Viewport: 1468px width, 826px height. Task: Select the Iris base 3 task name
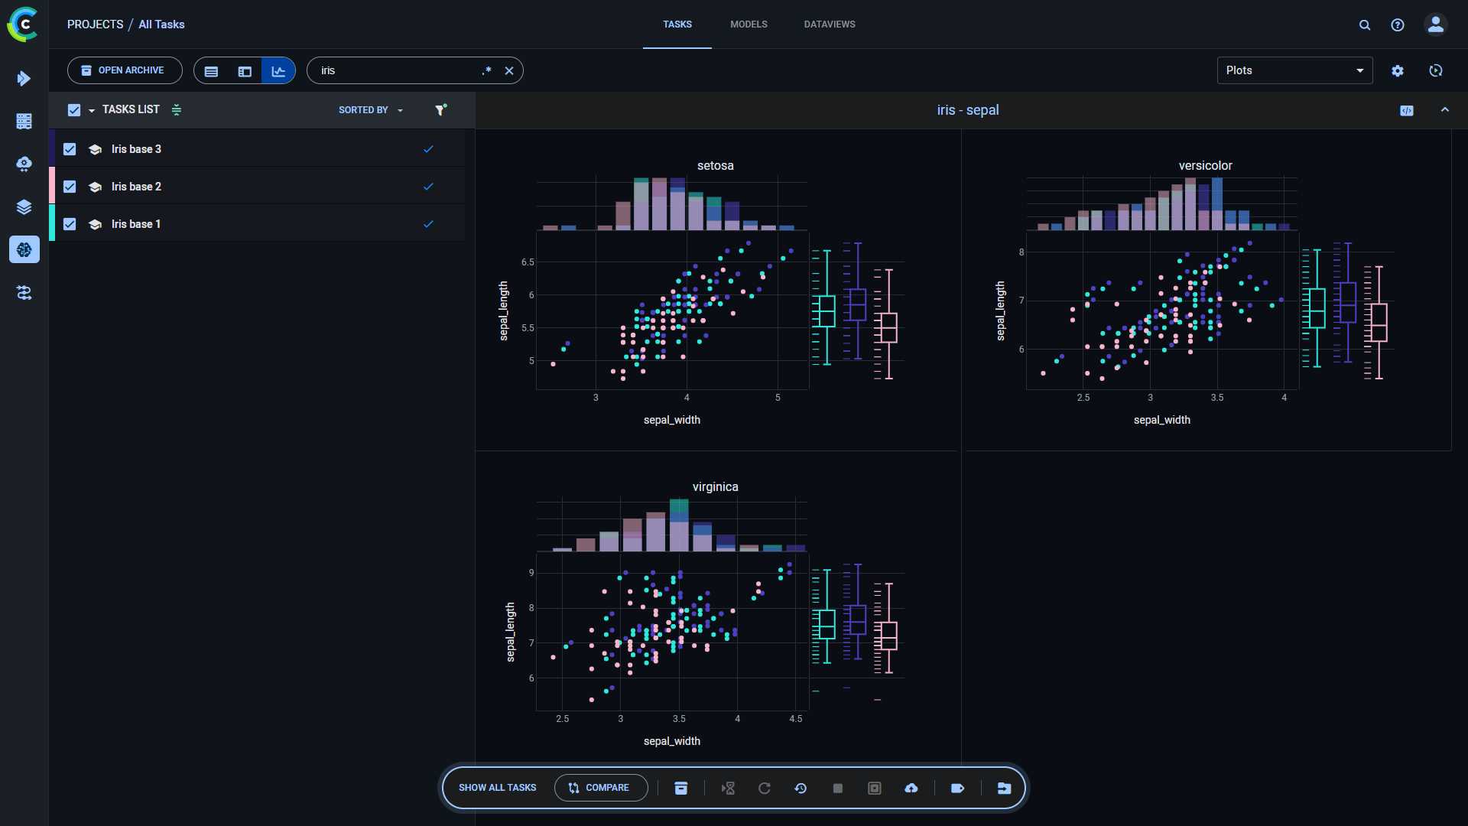pos(136,149)
